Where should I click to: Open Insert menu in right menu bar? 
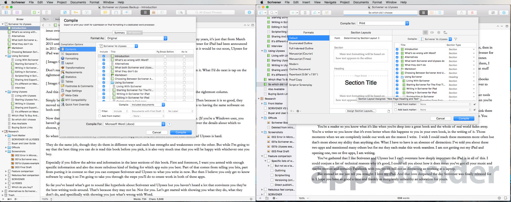(306, 2)
